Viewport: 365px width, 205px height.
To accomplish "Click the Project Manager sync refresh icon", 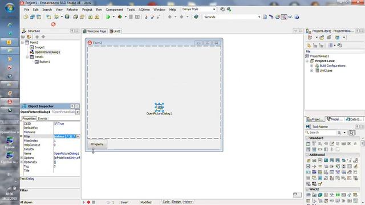I will [x=339, y=46].
